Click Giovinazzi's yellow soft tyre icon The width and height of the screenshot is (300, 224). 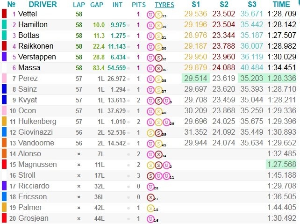click(x=150, y=133)
